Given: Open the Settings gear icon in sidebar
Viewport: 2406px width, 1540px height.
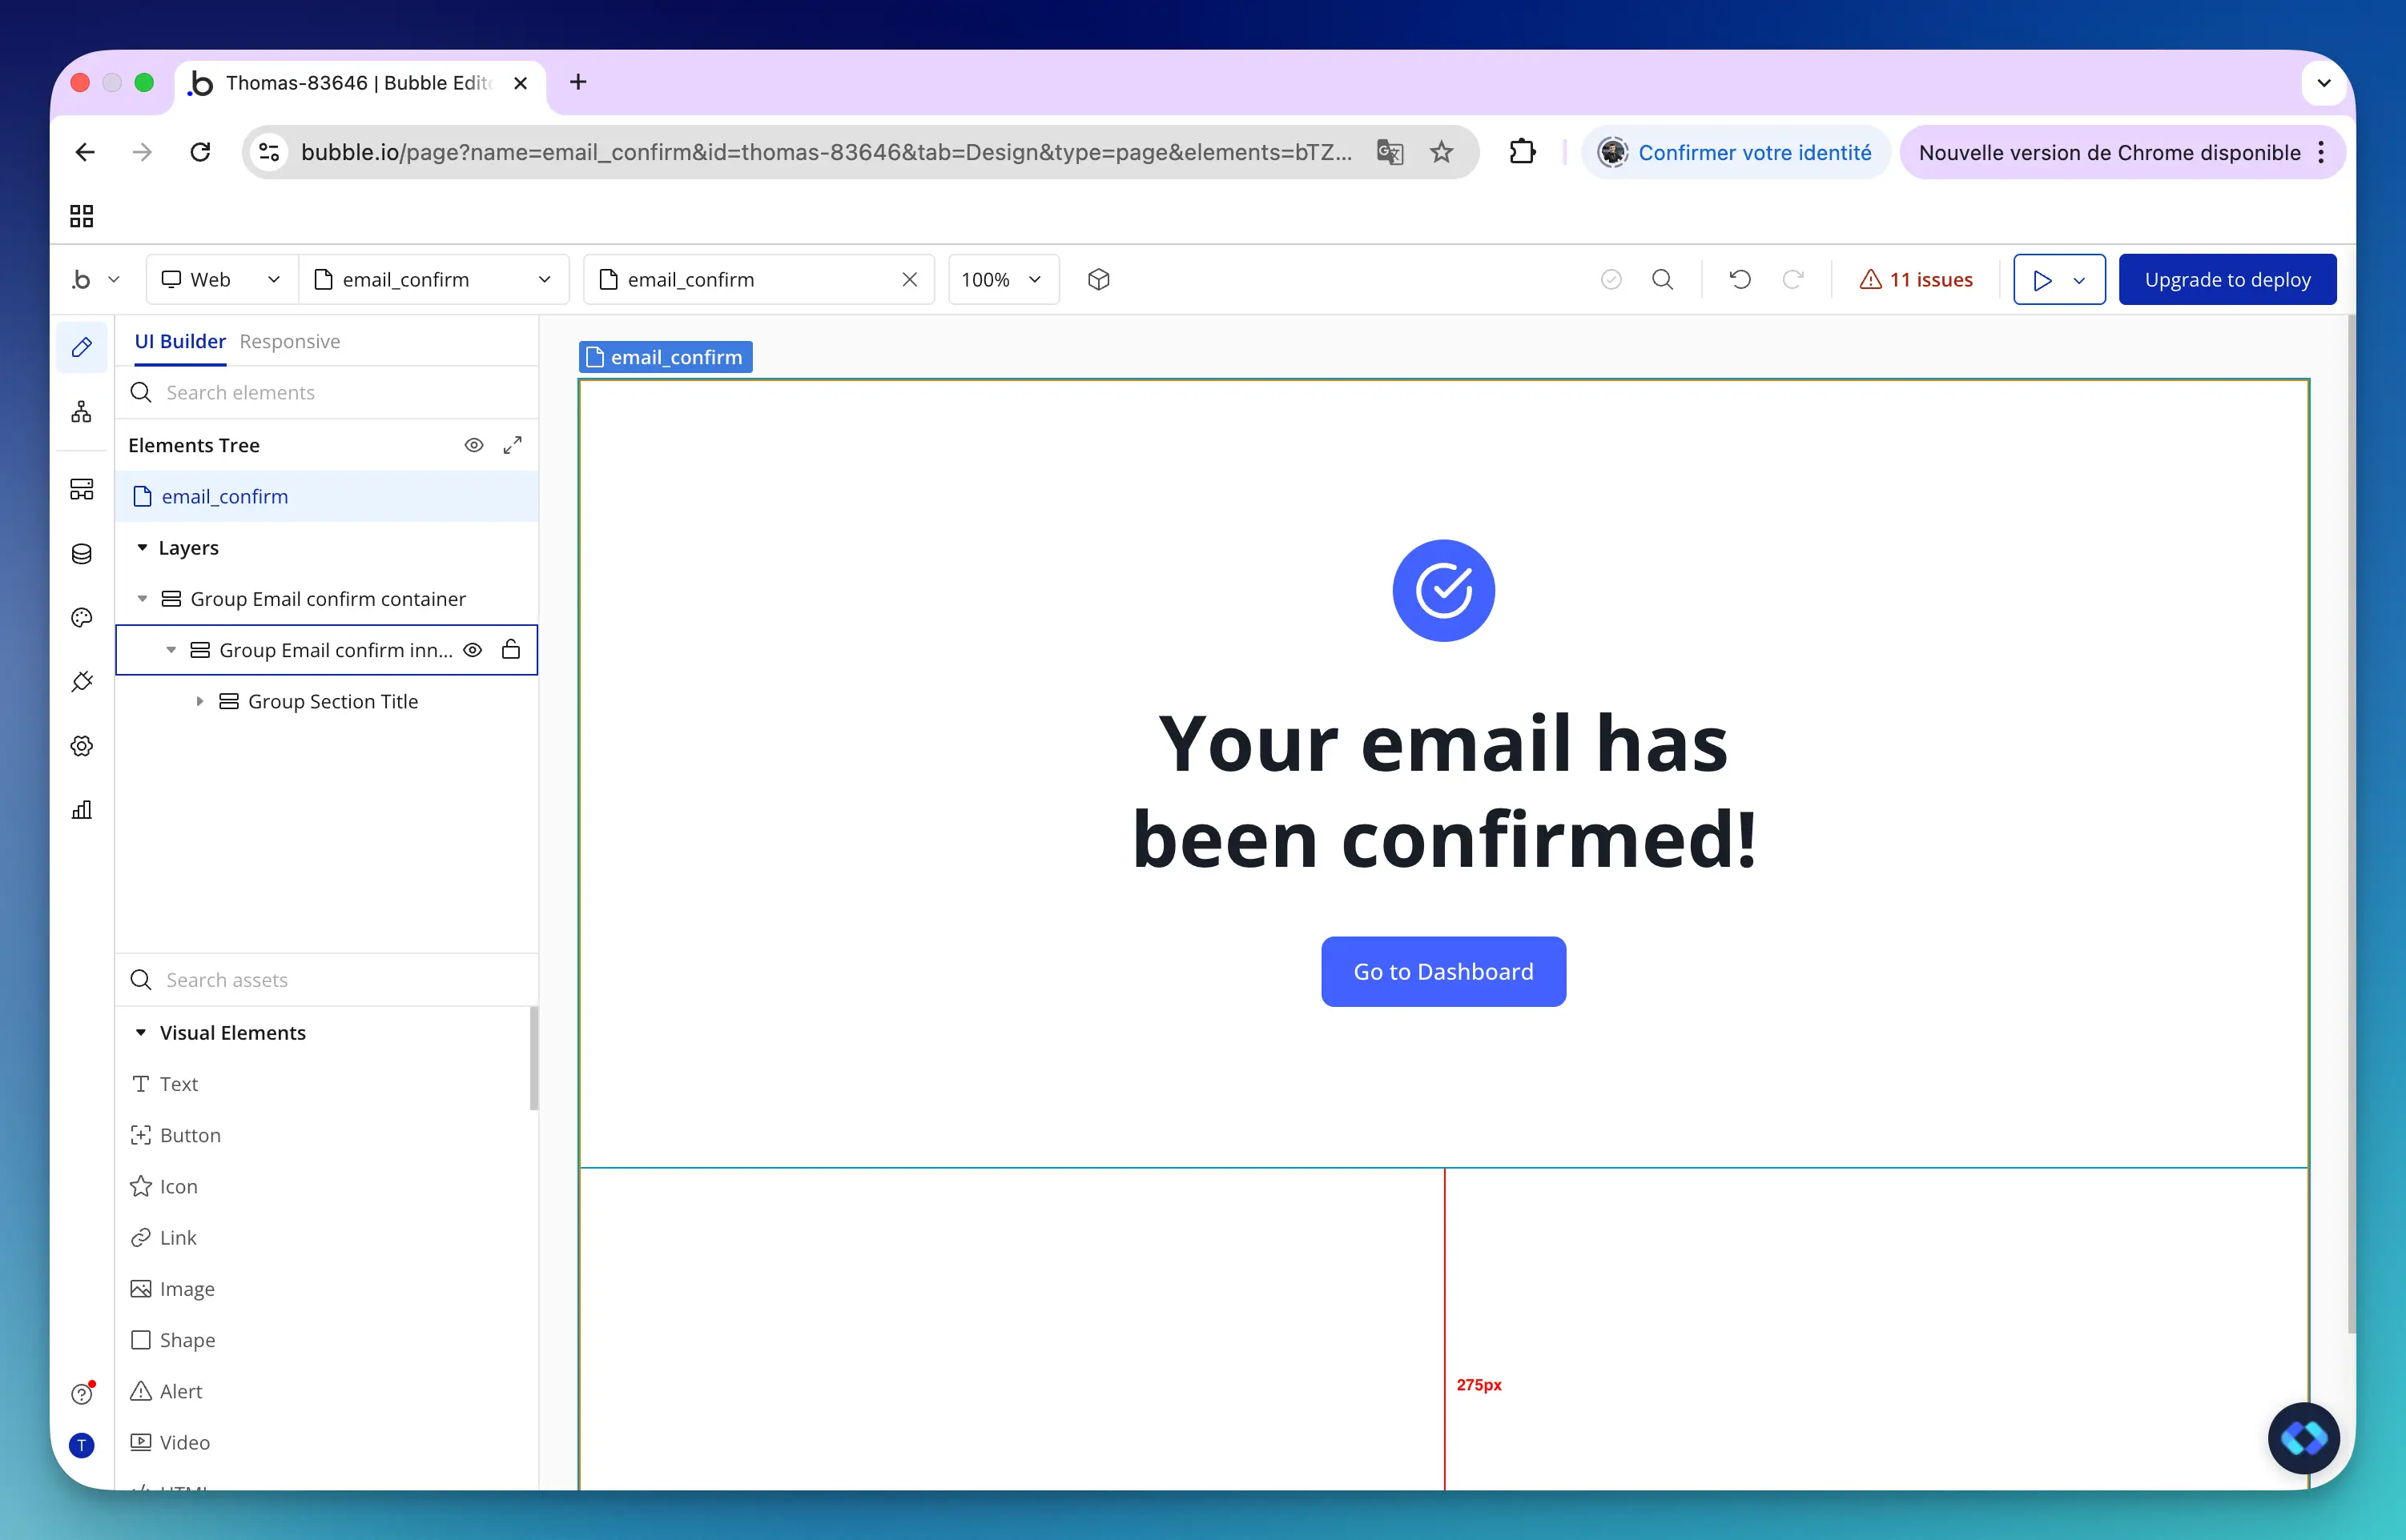Looking at the screenshot, I should tap(82, 746).
